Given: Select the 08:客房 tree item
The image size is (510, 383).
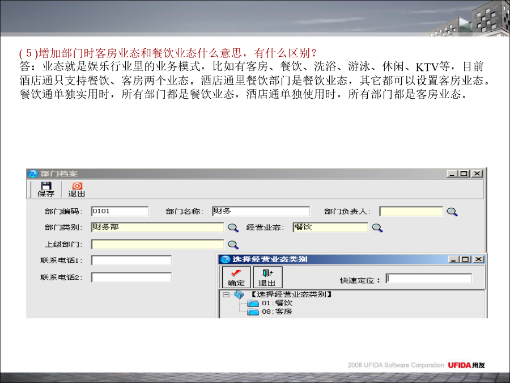Looking at the screenshot, I should tap(277, 312).
